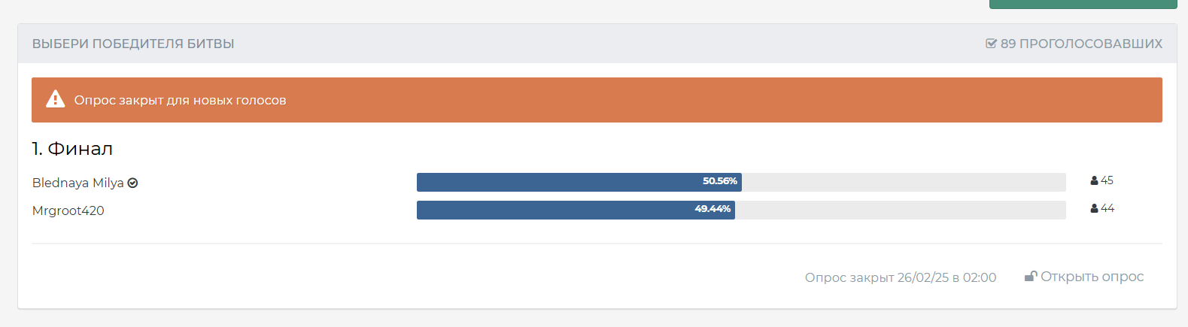The image size is (1188, 327).
Task: Click the warning triangle icon in the alert
Action: point(56,99)
